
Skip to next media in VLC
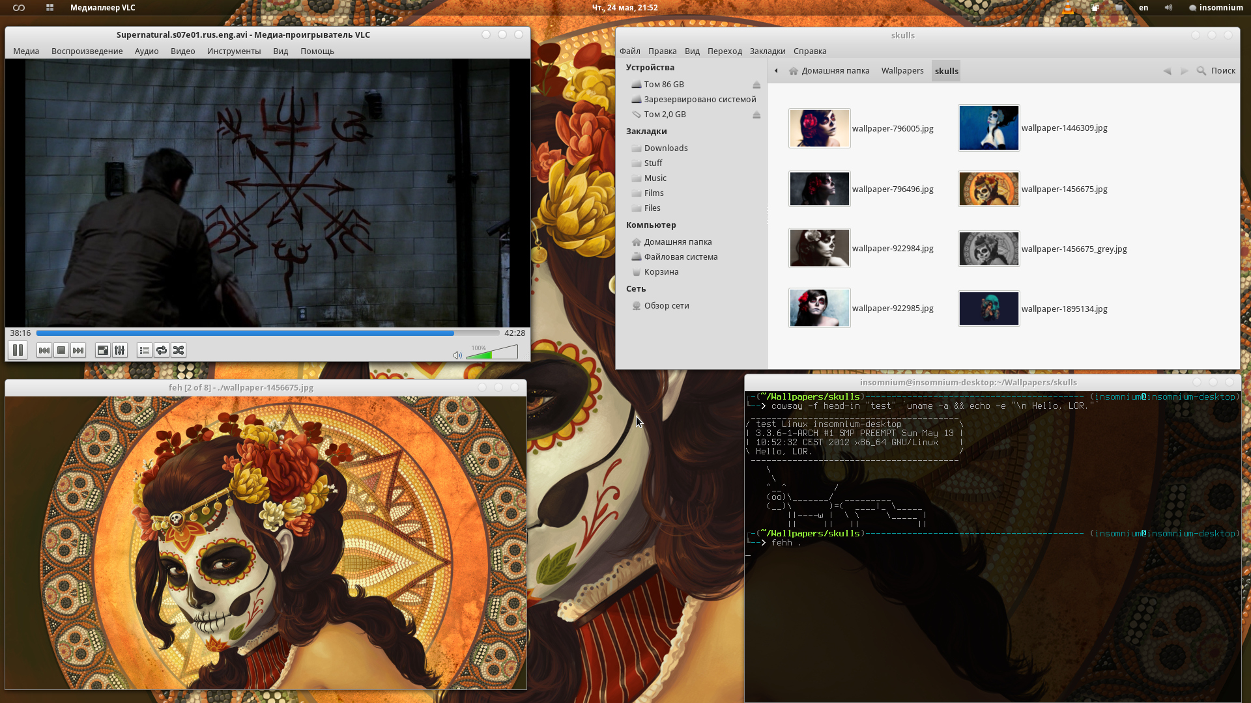[x=78, y=350]
